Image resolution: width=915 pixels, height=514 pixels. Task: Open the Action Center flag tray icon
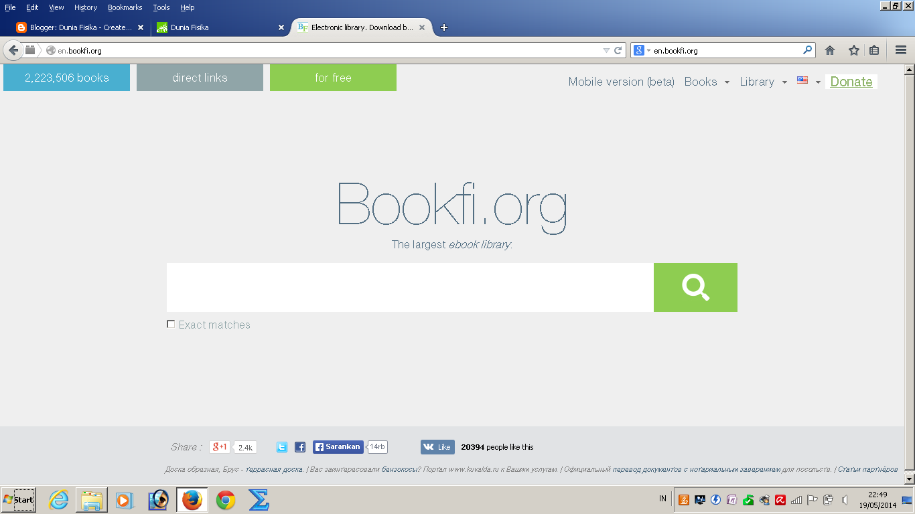[813, 499]
